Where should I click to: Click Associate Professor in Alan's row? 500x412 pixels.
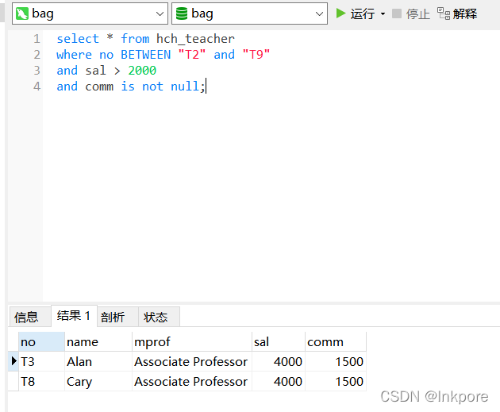pos(192,362)
